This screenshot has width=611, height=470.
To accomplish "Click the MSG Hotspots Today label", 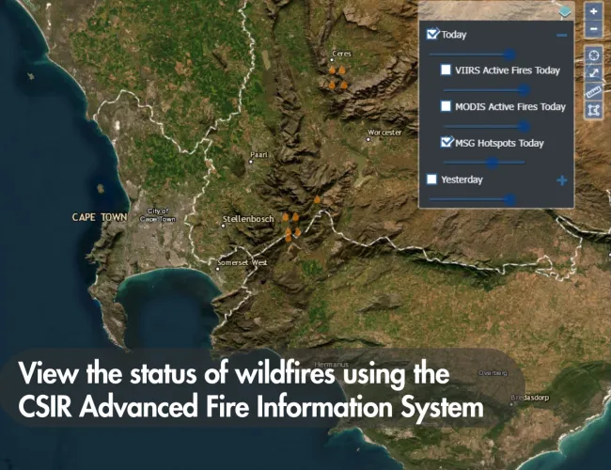I will (x=499, y=143).
